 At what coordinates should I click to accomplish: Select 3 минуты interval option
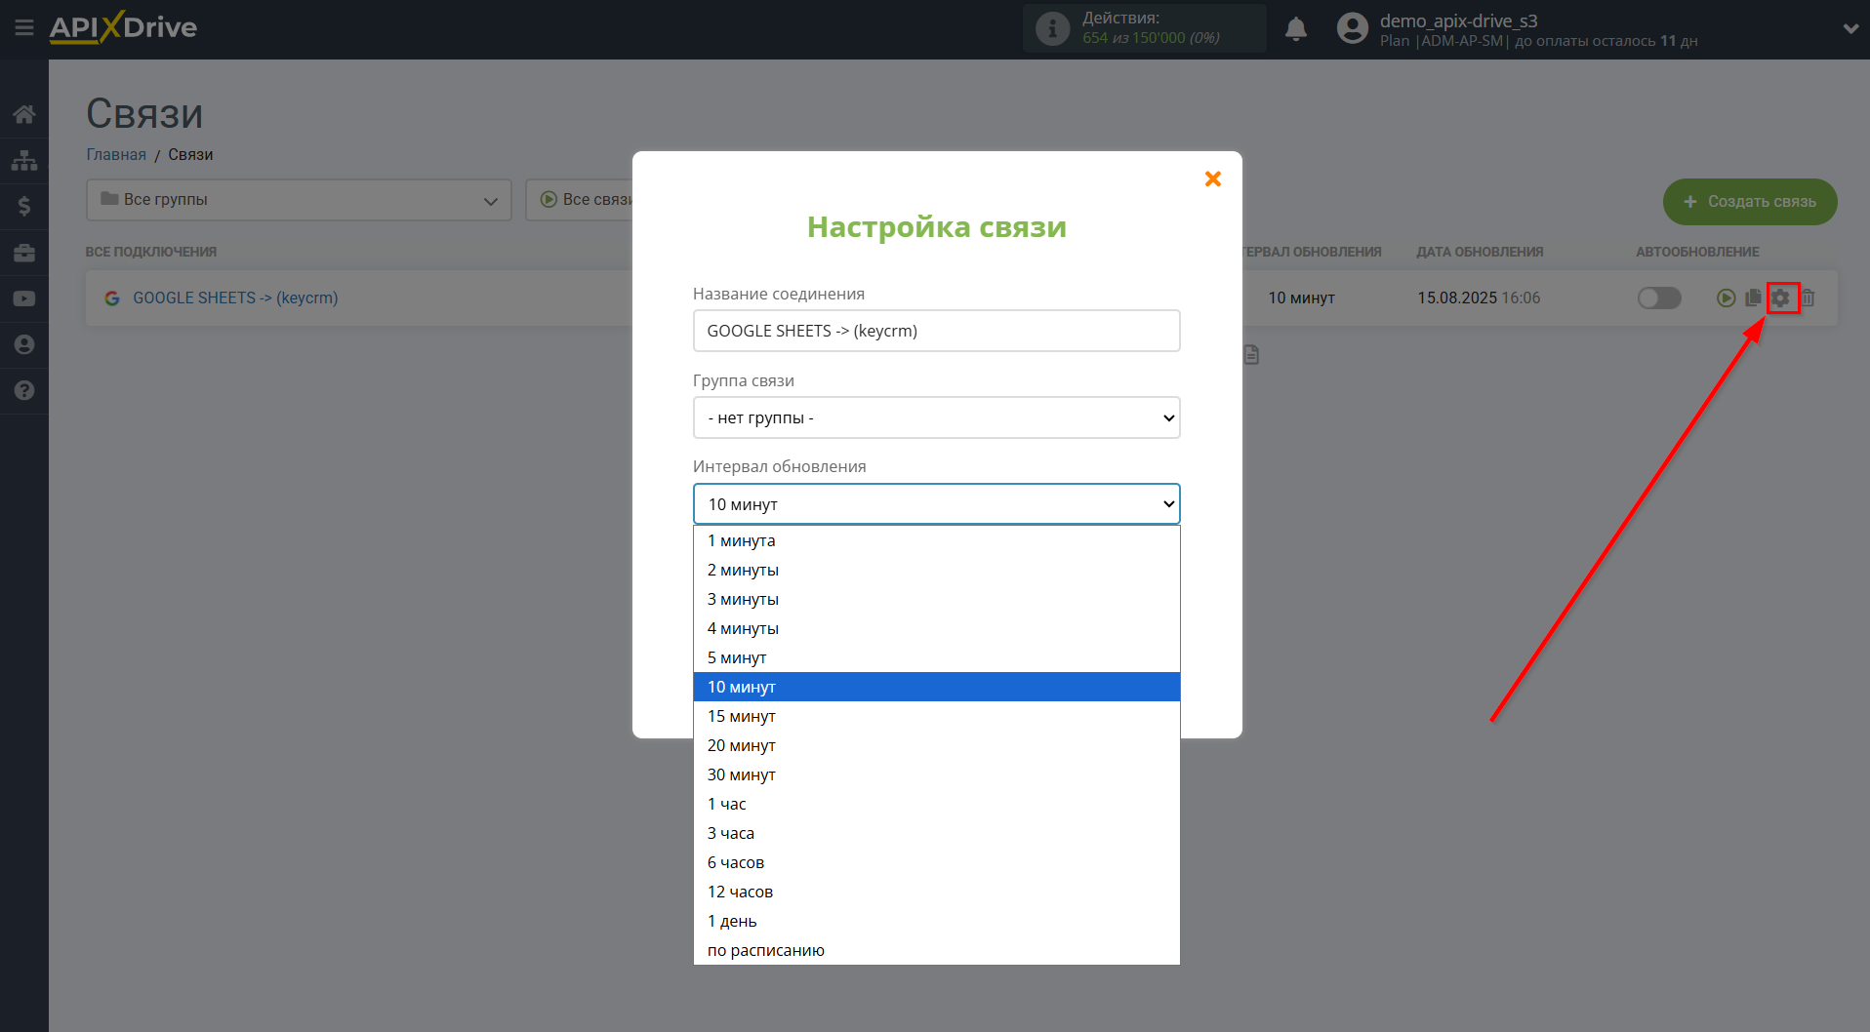(936, 599)
